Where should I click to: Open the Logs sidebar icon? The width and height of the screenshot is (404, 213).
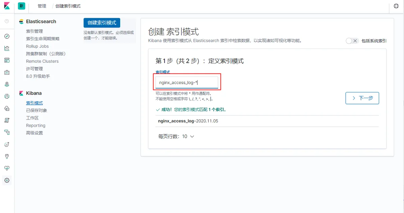pos(7,120)
